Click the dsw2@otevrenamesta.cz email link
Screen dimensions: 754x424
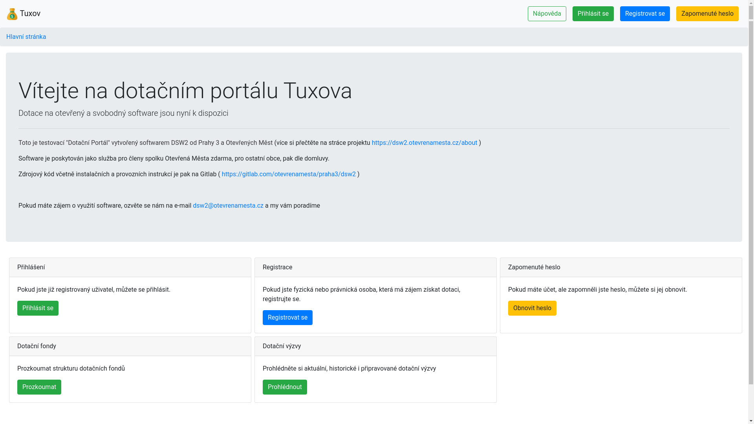coord(228,206)
